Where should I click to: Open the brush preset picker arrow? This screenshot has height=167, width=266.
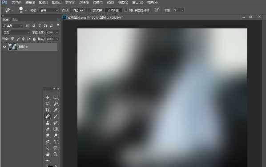pos(26,10)
